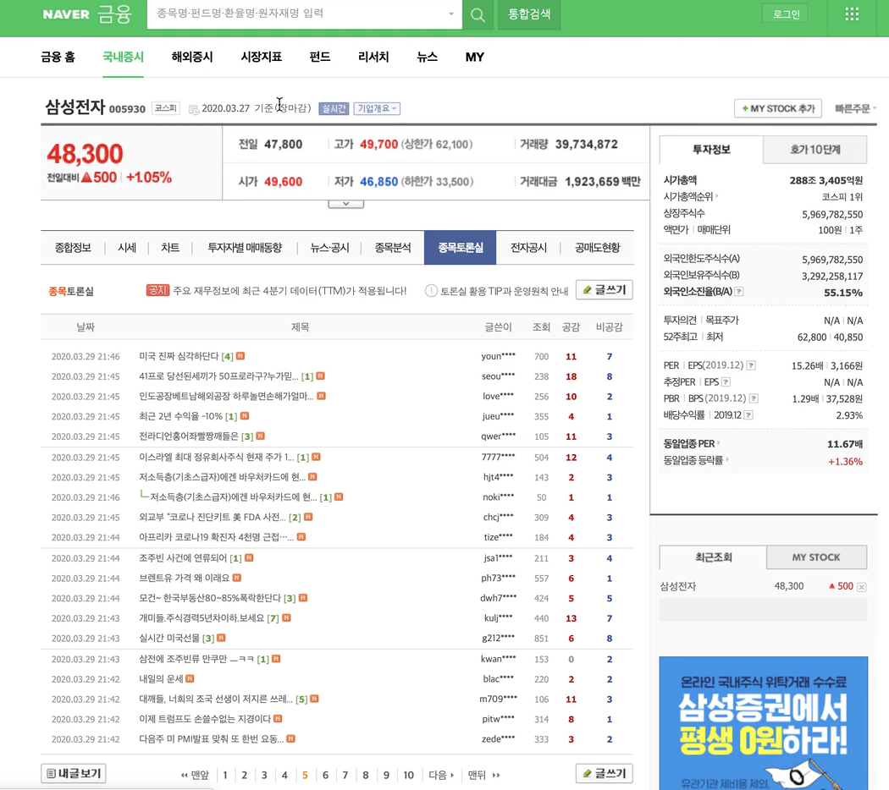Open the 리서치 menu
The height and width of the screenshot is (790, 889).
coord(373,57)
